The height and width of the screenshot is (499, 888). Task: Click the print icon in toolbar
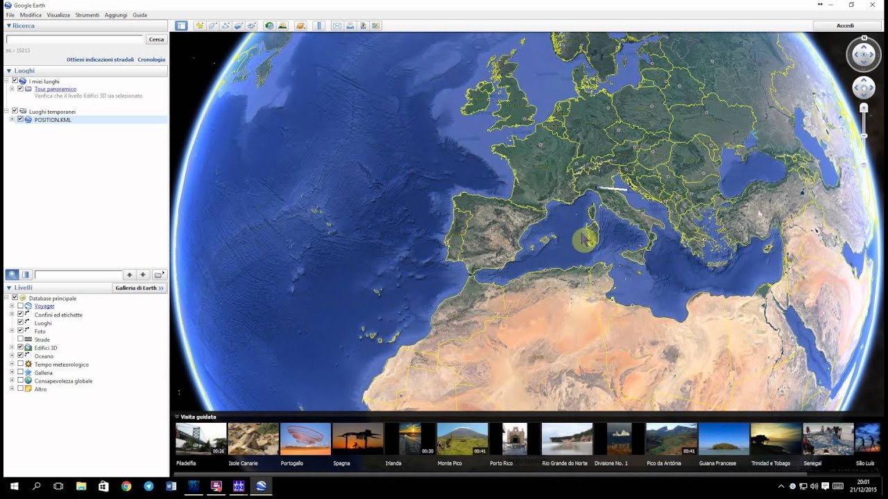click(350, 26)
